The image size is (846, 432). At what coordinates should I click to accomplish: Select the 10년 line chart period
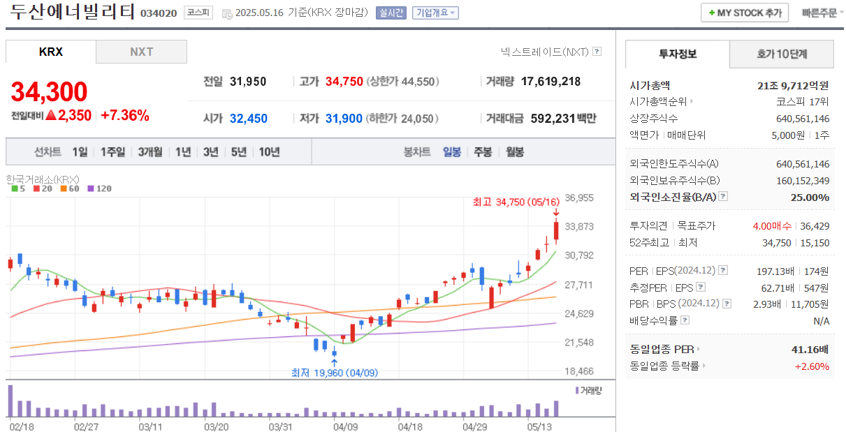270,152
